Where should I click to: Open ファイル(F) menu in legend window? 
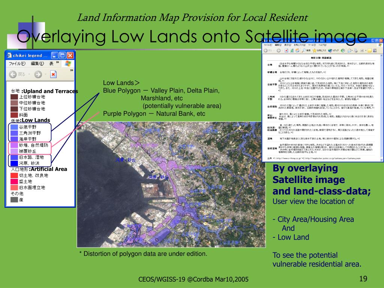(x=17, y=64)
